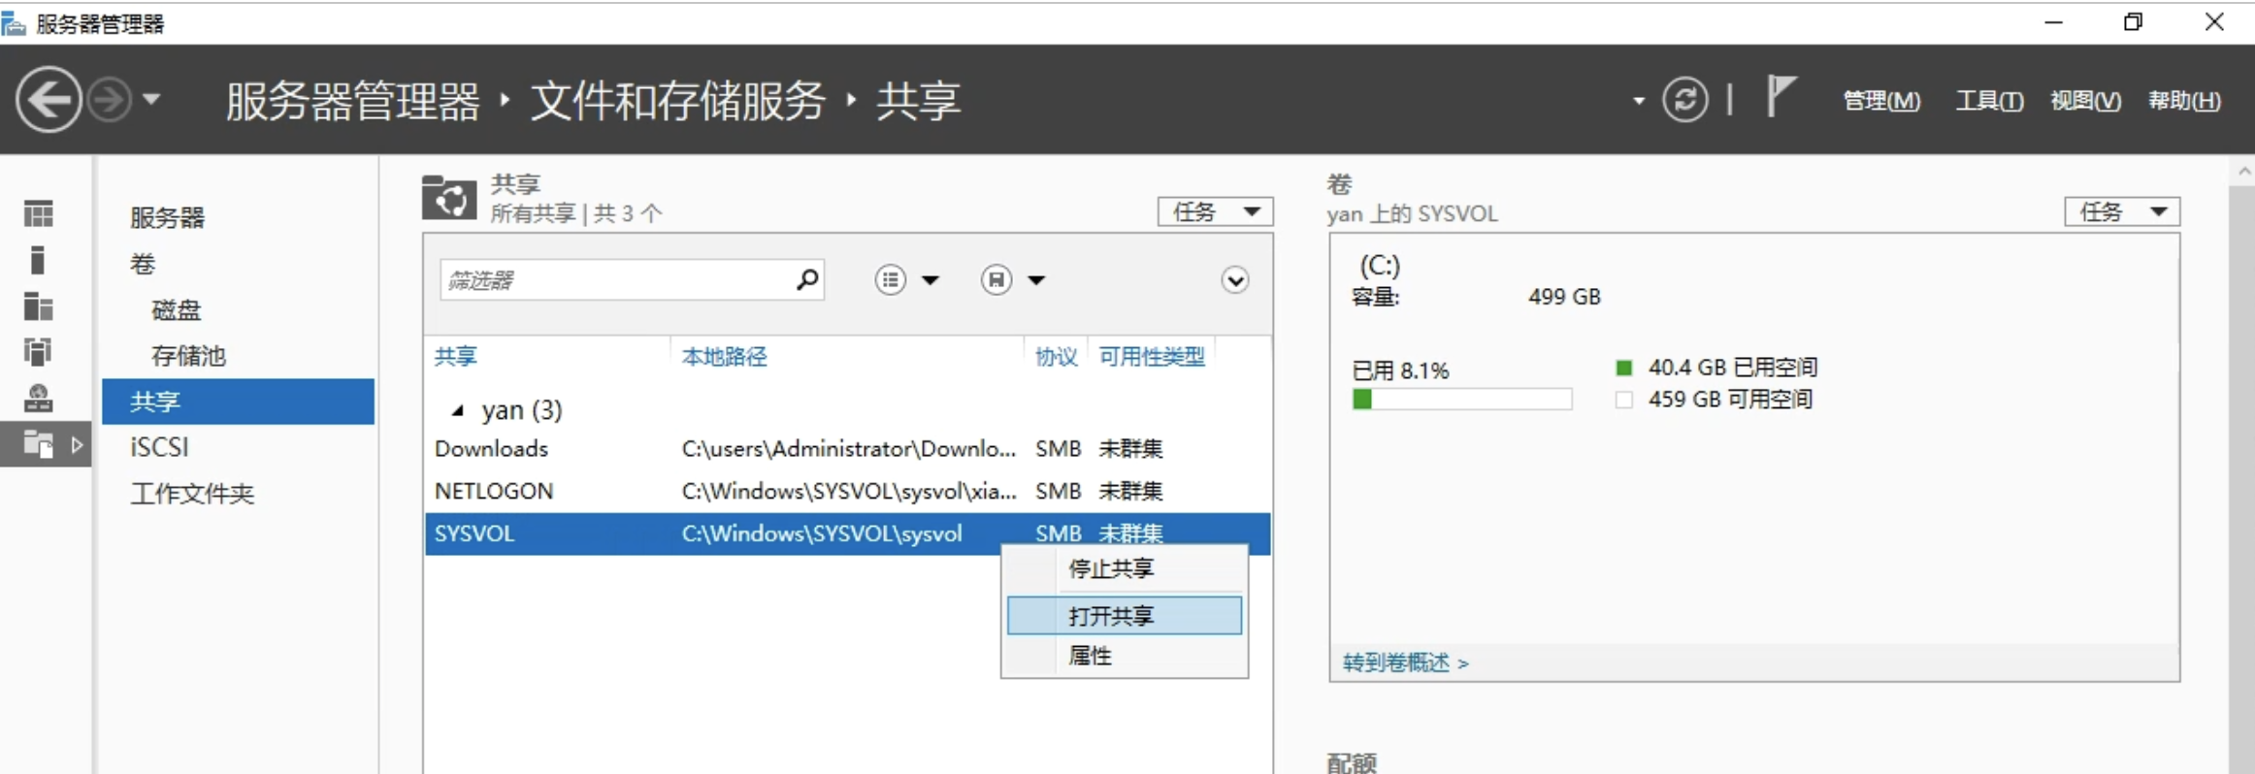Go back with the back arrow button
Image resolution: width=2255 pixels, height=774 pixels.
[49, 99]
